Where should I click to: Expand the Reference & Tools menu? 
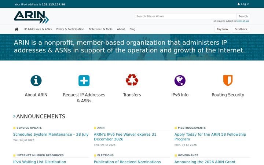[x=100, y=29]
